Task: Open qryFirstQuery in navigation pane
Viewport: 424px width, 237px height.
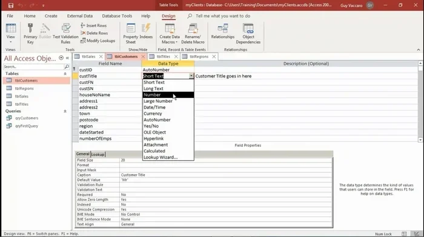Action: coord(27,126)
